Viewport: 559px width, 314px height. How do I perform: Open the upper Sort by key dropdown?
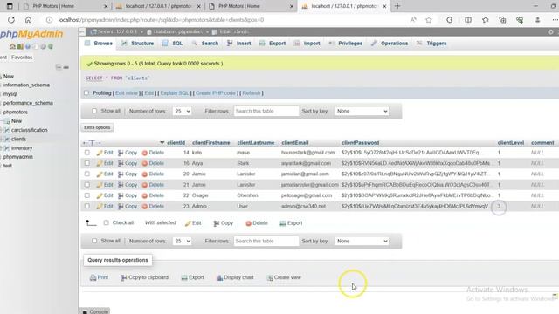point(362,111)
